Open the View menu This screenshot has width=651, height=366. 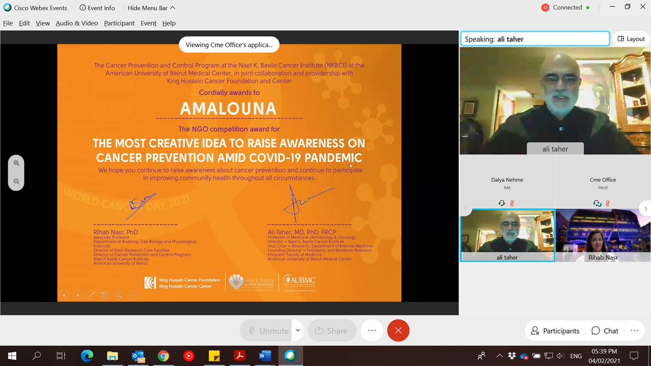[43, 23]
